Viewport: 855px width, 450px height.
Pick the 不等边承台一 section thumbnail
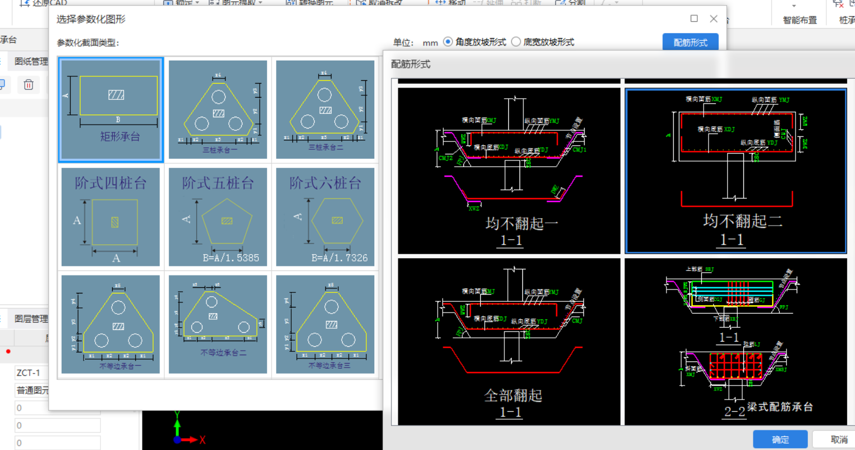tap(111, 324)
